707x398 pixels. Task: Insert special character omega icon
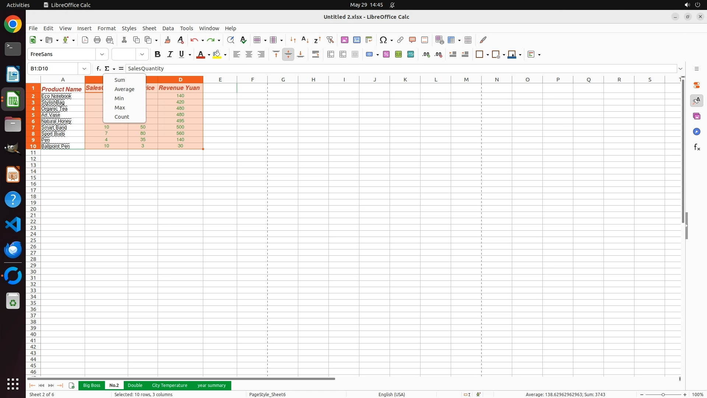[x=383, y=40]
